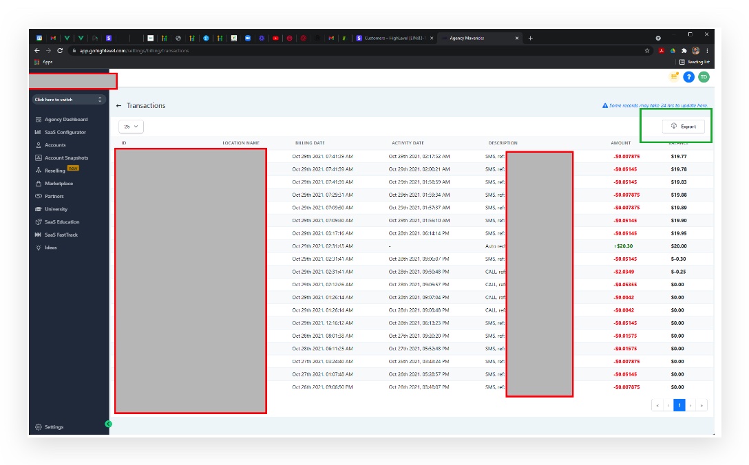Select activity date Oct 28th 2021, 09:50:48 PM

point(419,272)
